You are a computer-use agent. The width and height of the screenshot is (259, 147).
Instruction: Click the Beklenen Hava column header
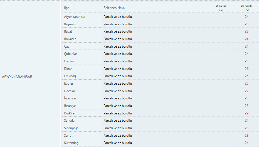point(114,8)
